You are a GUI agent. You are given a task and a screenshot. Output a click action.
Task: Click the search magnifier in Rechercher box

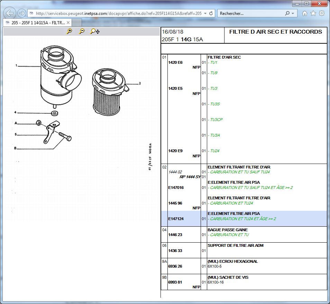point(287,14)
